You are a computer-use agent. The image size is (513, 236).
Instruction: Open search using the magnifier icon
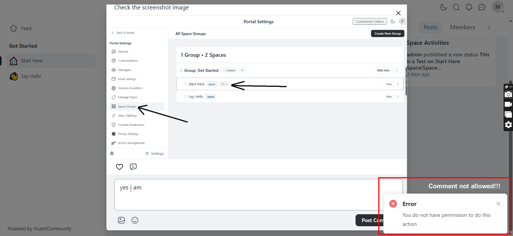456,7
